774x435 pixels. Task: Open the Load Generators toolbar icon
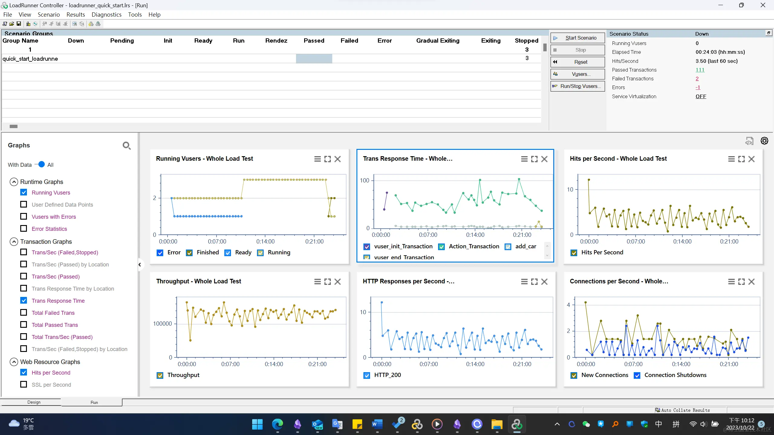28,24
